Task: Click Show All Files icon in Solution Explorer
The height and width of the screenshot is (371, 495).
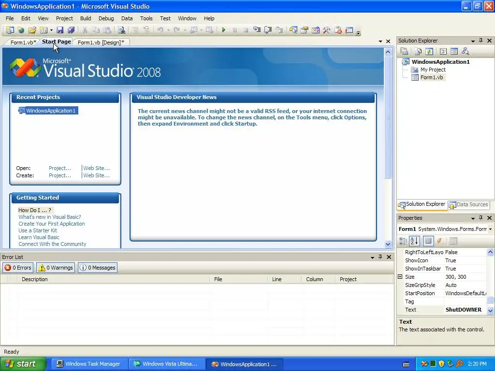Action: tap(418, 51)
